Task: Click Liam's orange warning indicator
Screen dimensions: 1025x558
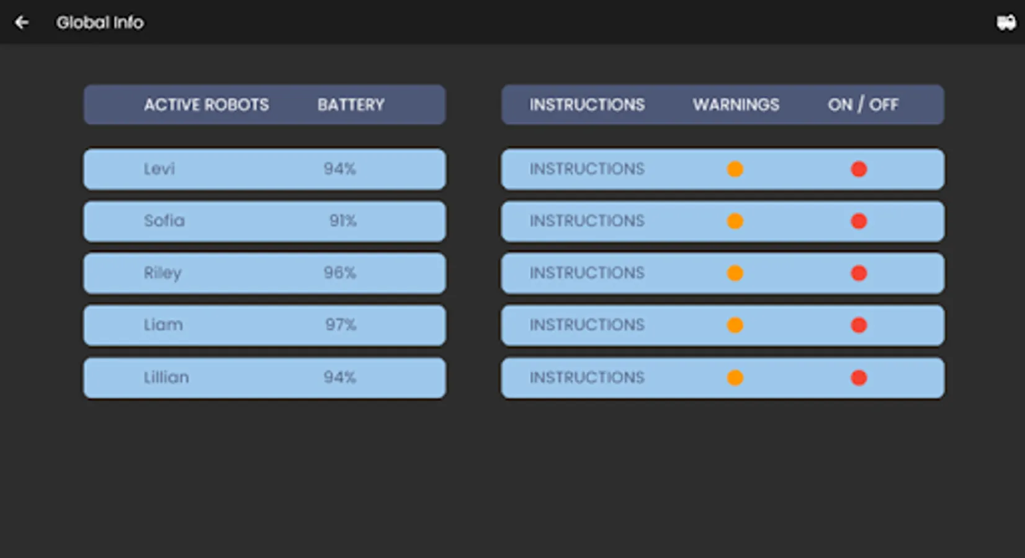Action: (735, 325)
